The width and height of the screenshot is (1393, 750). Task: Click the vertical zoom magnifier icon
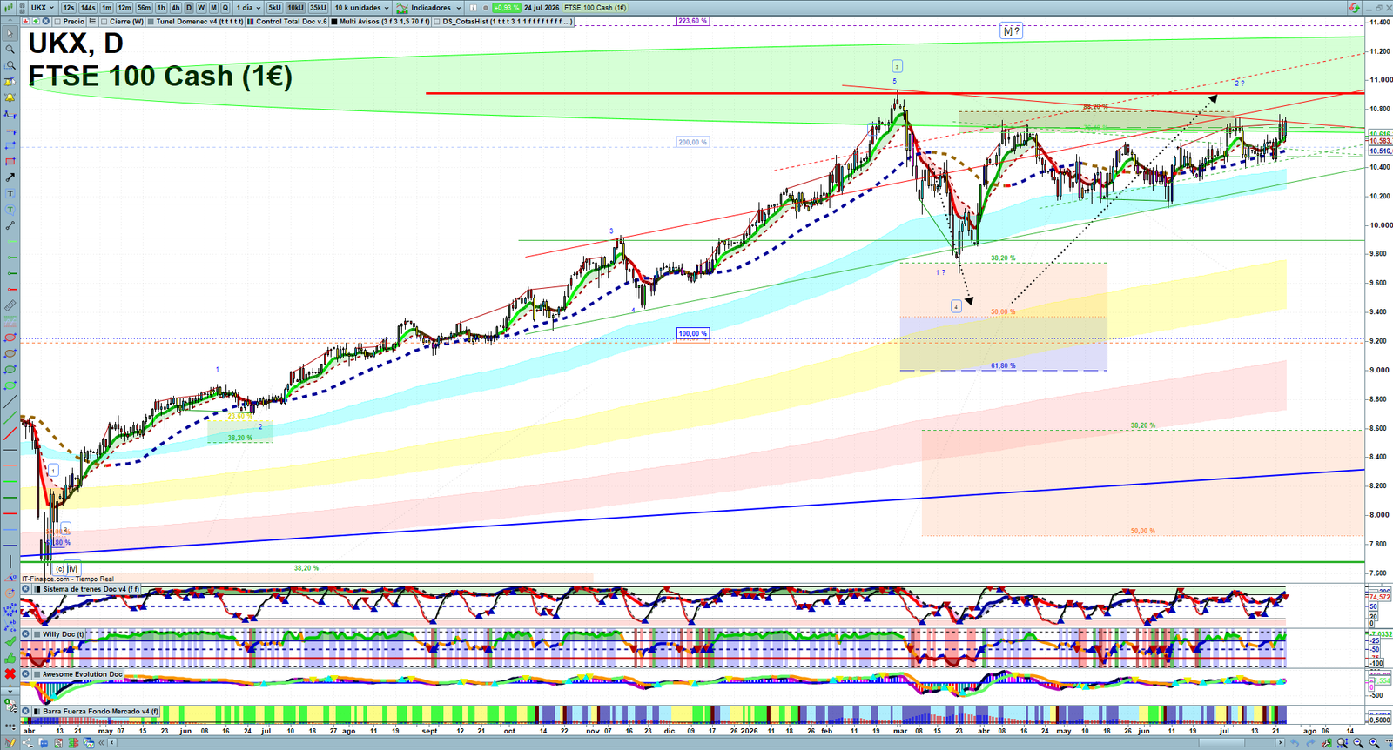1343,743
